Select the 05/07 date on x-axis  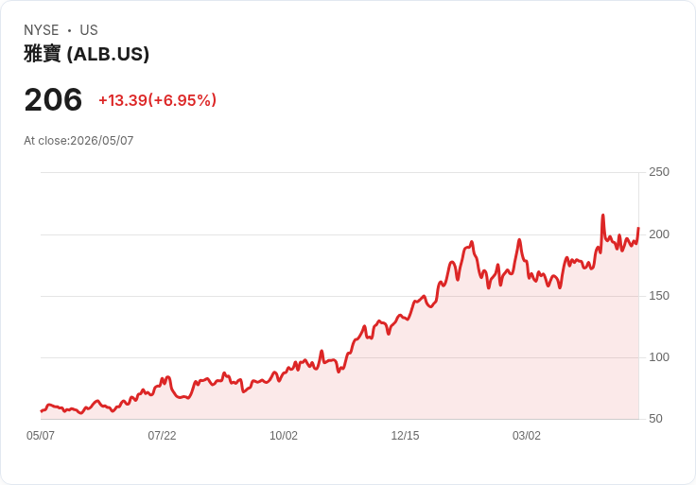coord(41,435)
